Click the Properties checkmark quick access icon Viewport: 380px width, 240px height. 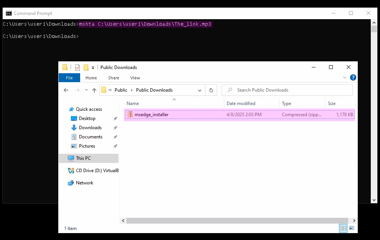(77, 67)
